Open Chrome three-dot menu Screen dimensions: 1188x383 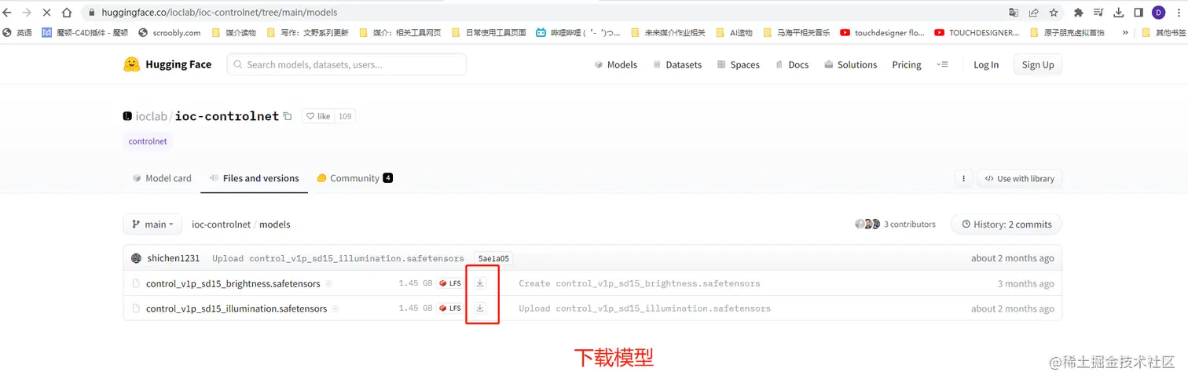click(1177, 13)
